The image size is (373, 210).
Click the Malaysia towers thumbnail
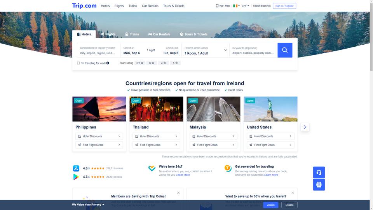213,109
